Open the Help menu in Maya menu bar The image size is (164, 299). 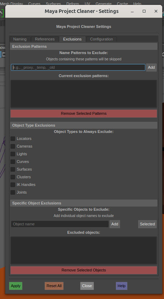[137, 3]
